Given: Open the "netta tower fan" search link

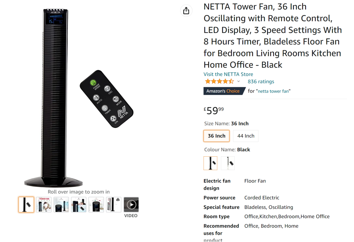Looking at the screenshot, I should coord(273,91).
